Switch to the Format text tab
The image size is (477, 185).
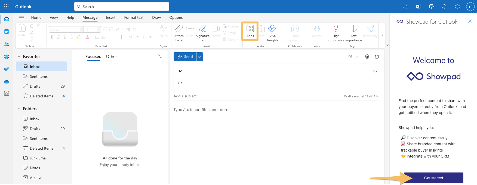pos(134,17)
